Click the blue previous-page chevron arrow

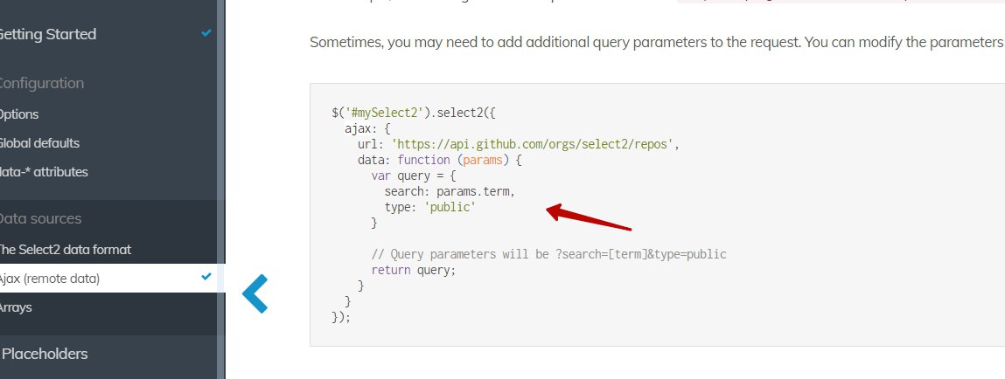pos(255,293)
